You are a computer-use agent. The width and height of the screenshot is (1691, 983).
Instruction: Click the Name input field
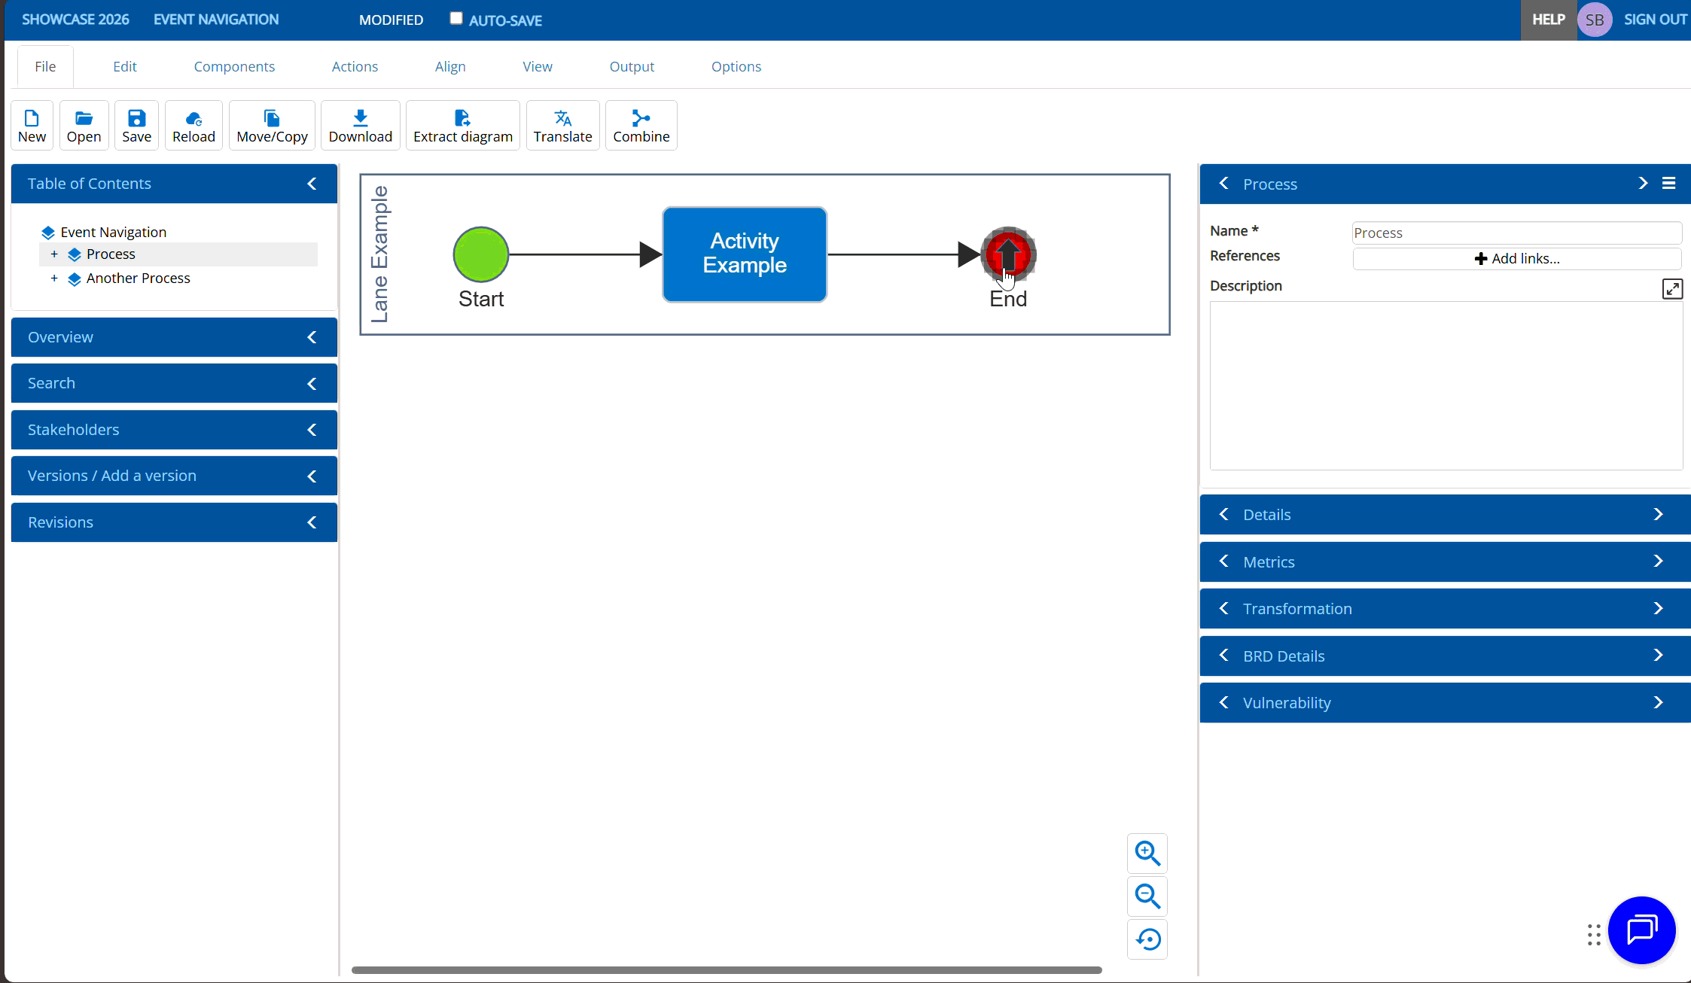pyautogui.click(x=1516, y=233)
